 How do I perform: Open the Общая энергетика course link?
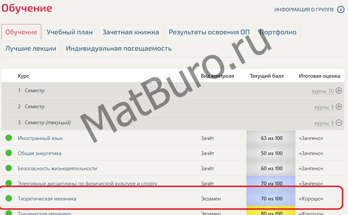39,153
